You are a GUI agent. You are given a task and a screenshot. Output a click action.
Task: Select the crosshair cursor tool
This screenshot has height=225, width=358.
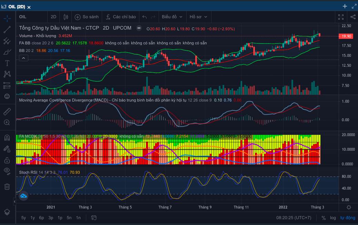[7, 19]
